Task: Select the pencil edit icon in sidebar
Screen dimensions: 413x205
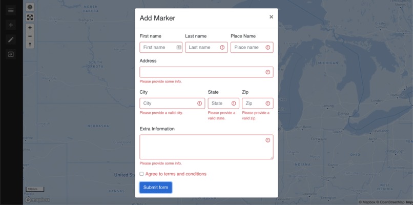Action: click(x=11, y=40)
